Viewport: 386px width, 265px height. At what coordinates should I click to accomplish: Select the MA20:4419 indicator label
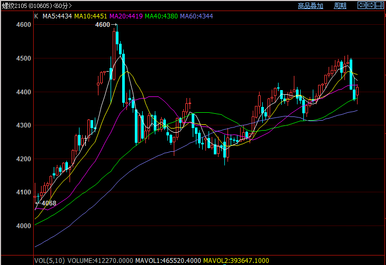pos(126,16)
